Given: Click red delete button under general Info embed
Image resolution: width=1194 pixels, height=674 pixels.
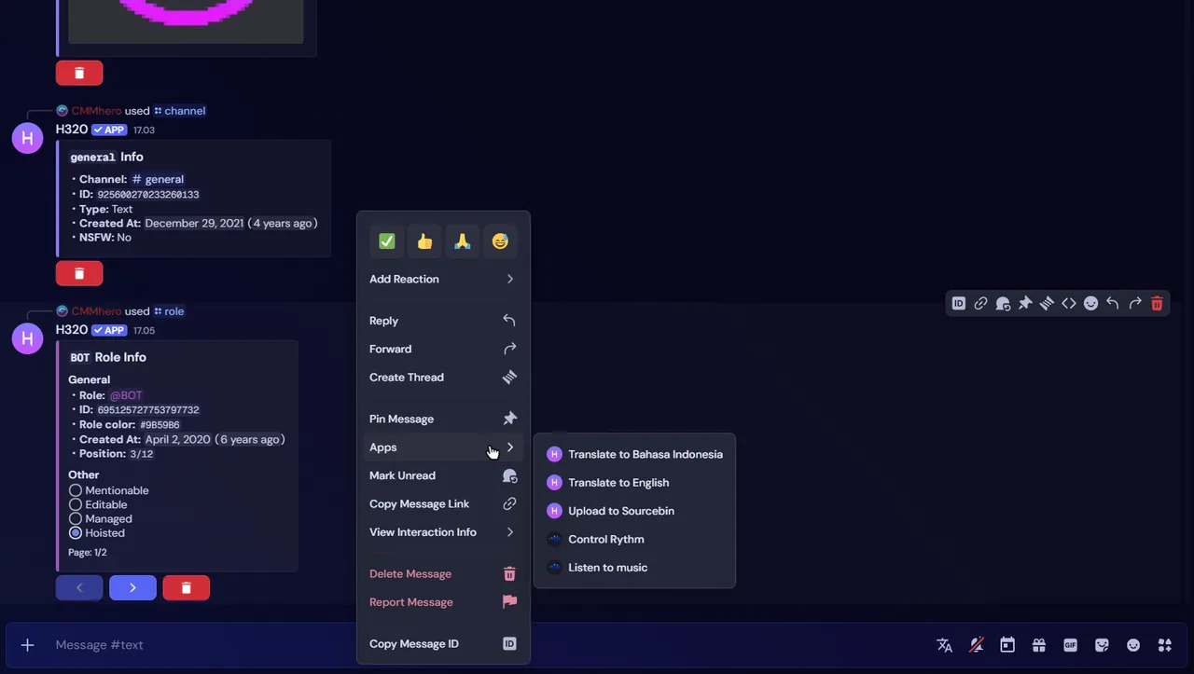Looking at the screenshot, I should tap(79, 273).
